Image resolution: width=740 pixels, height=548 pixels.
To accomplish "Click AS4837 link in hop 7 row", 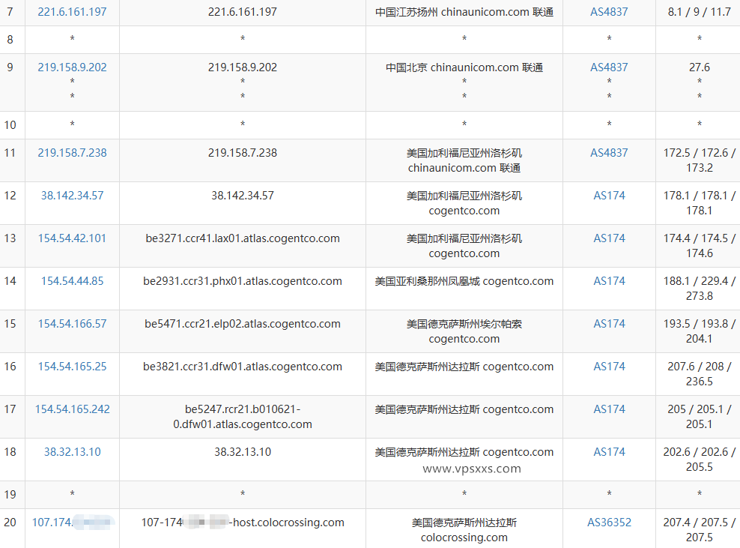I will pos(609,12).
